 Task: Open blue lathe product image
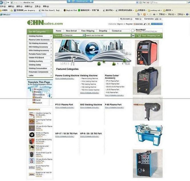point(149,135)
